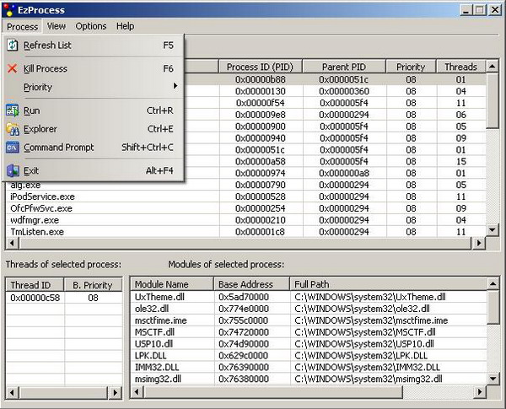Select thread 0x00000c58 row
This screenshot has height=409, width=506.
pos(64,298)
